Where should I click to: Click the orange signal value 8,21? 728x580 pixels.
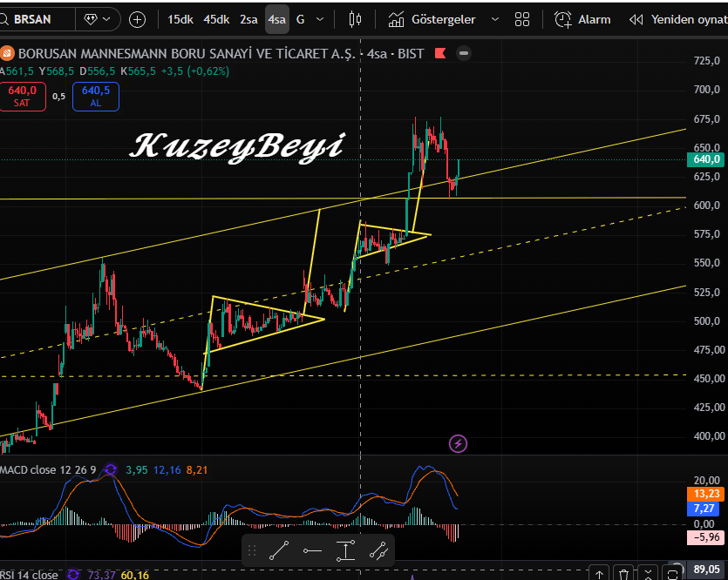tap(197, 469)
